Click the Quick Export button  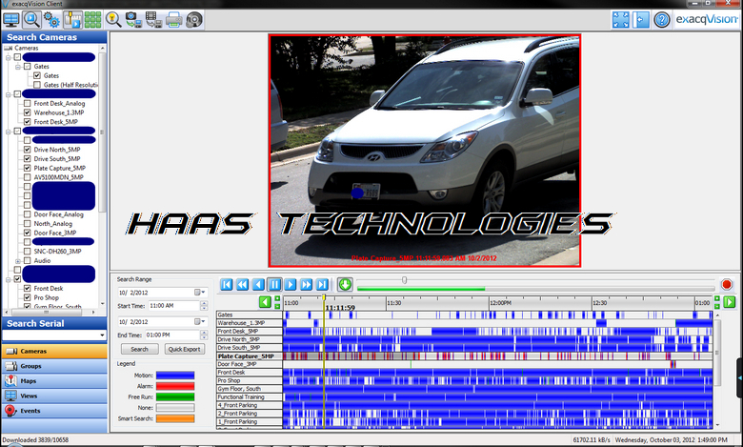185,350
